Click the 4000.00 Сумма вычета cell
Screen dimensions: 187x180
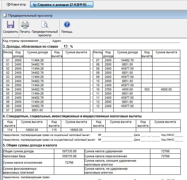pos(166,89)
